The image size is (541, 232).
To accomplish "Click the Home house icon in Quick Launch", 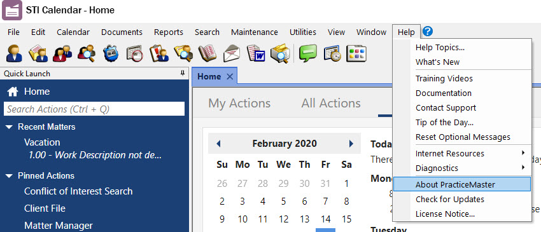I will (x=13, y=92).
